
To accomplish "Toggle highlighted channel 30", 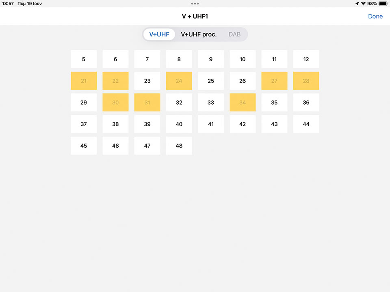I will coord(115,102).
